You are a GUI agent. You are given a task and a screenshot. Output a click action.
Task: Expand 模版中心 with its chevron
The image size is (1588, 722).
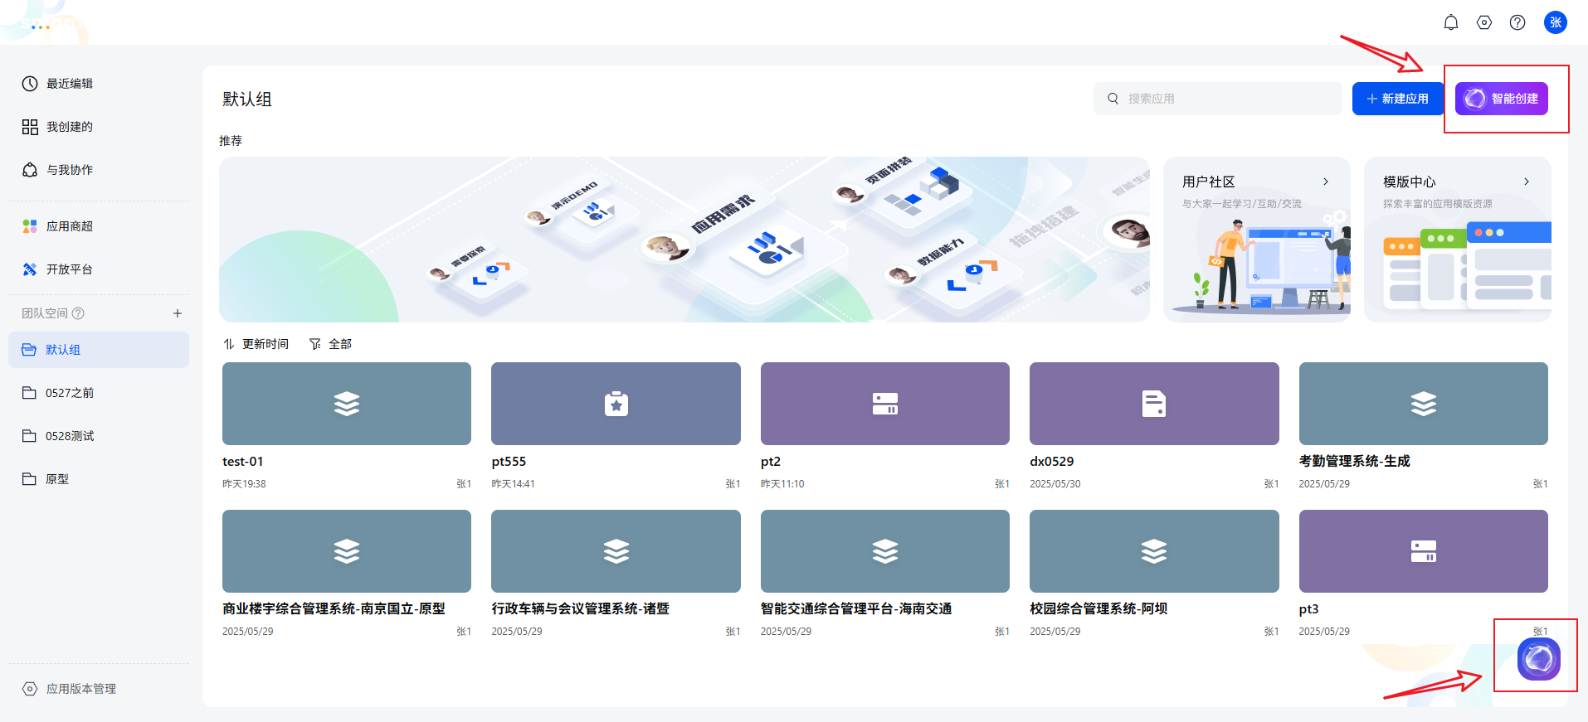(x=1527, y=182)
